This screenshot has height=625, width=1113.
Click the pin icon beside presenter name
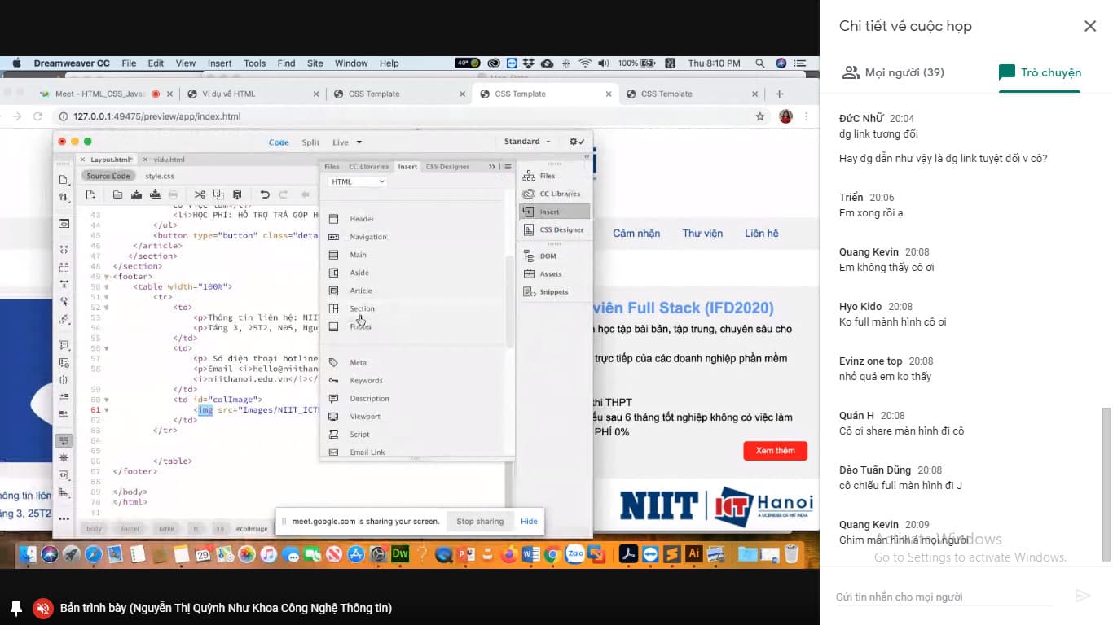tap(16, 608)
